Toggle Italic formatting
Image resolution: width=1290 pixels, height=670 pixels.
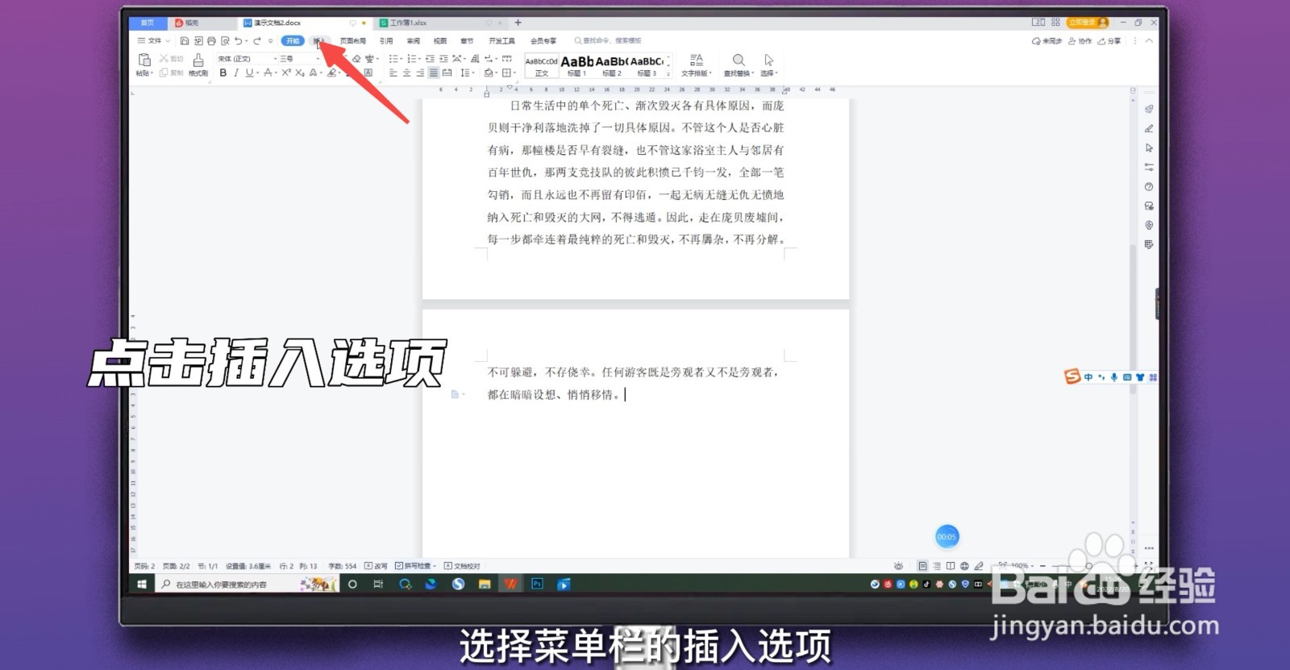pos(235,73)
